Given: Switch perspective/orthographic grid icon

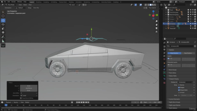Looking at the screenshot, I should pyautogui.click(x=156, y=32).
